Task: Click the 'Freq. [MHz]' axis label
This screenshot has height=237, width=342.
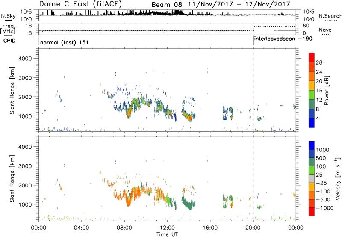Action: [x=8, y=29]
